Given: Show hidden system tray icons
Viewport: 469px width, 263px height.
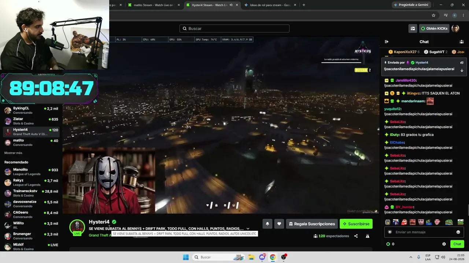Looking at the screenshot, I should [410, 257].
